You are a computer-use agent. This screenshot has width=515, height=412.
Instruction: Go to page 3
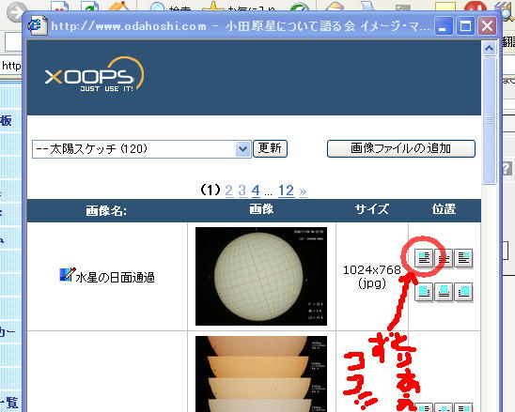coord(242,191)
